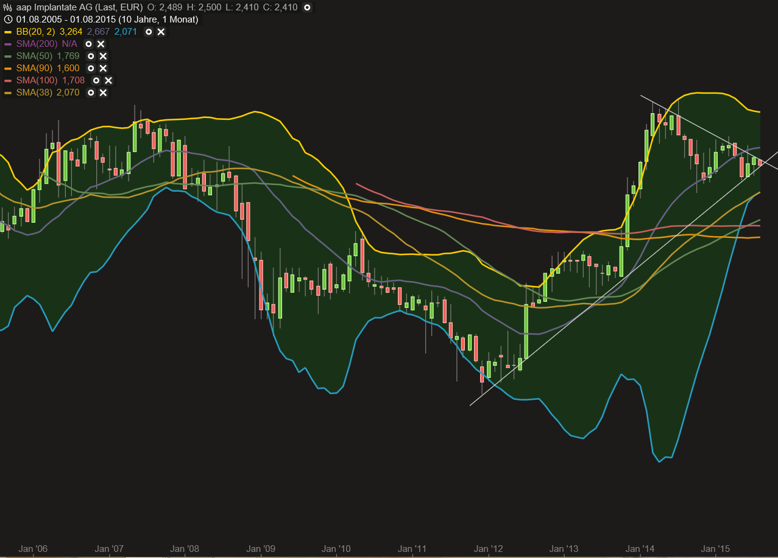778x558 pixels.
Task: Click the circle icon beside SMA(200)
Action: click(88, 44)
